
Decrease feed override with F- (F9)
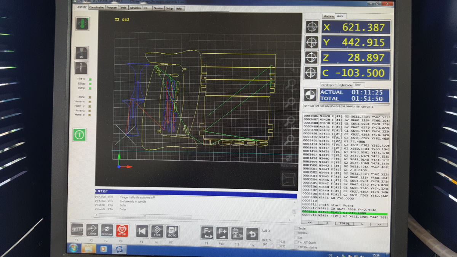coord(207,233)
